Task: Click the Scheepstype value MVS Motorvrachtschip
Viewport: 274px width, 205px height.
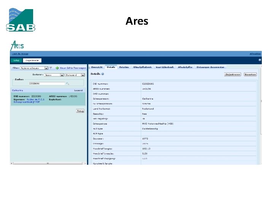Action: pos(158,124)
